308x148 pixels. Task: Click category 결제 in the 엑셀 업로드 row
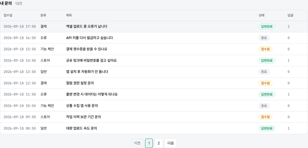click(x=44, y=26)
